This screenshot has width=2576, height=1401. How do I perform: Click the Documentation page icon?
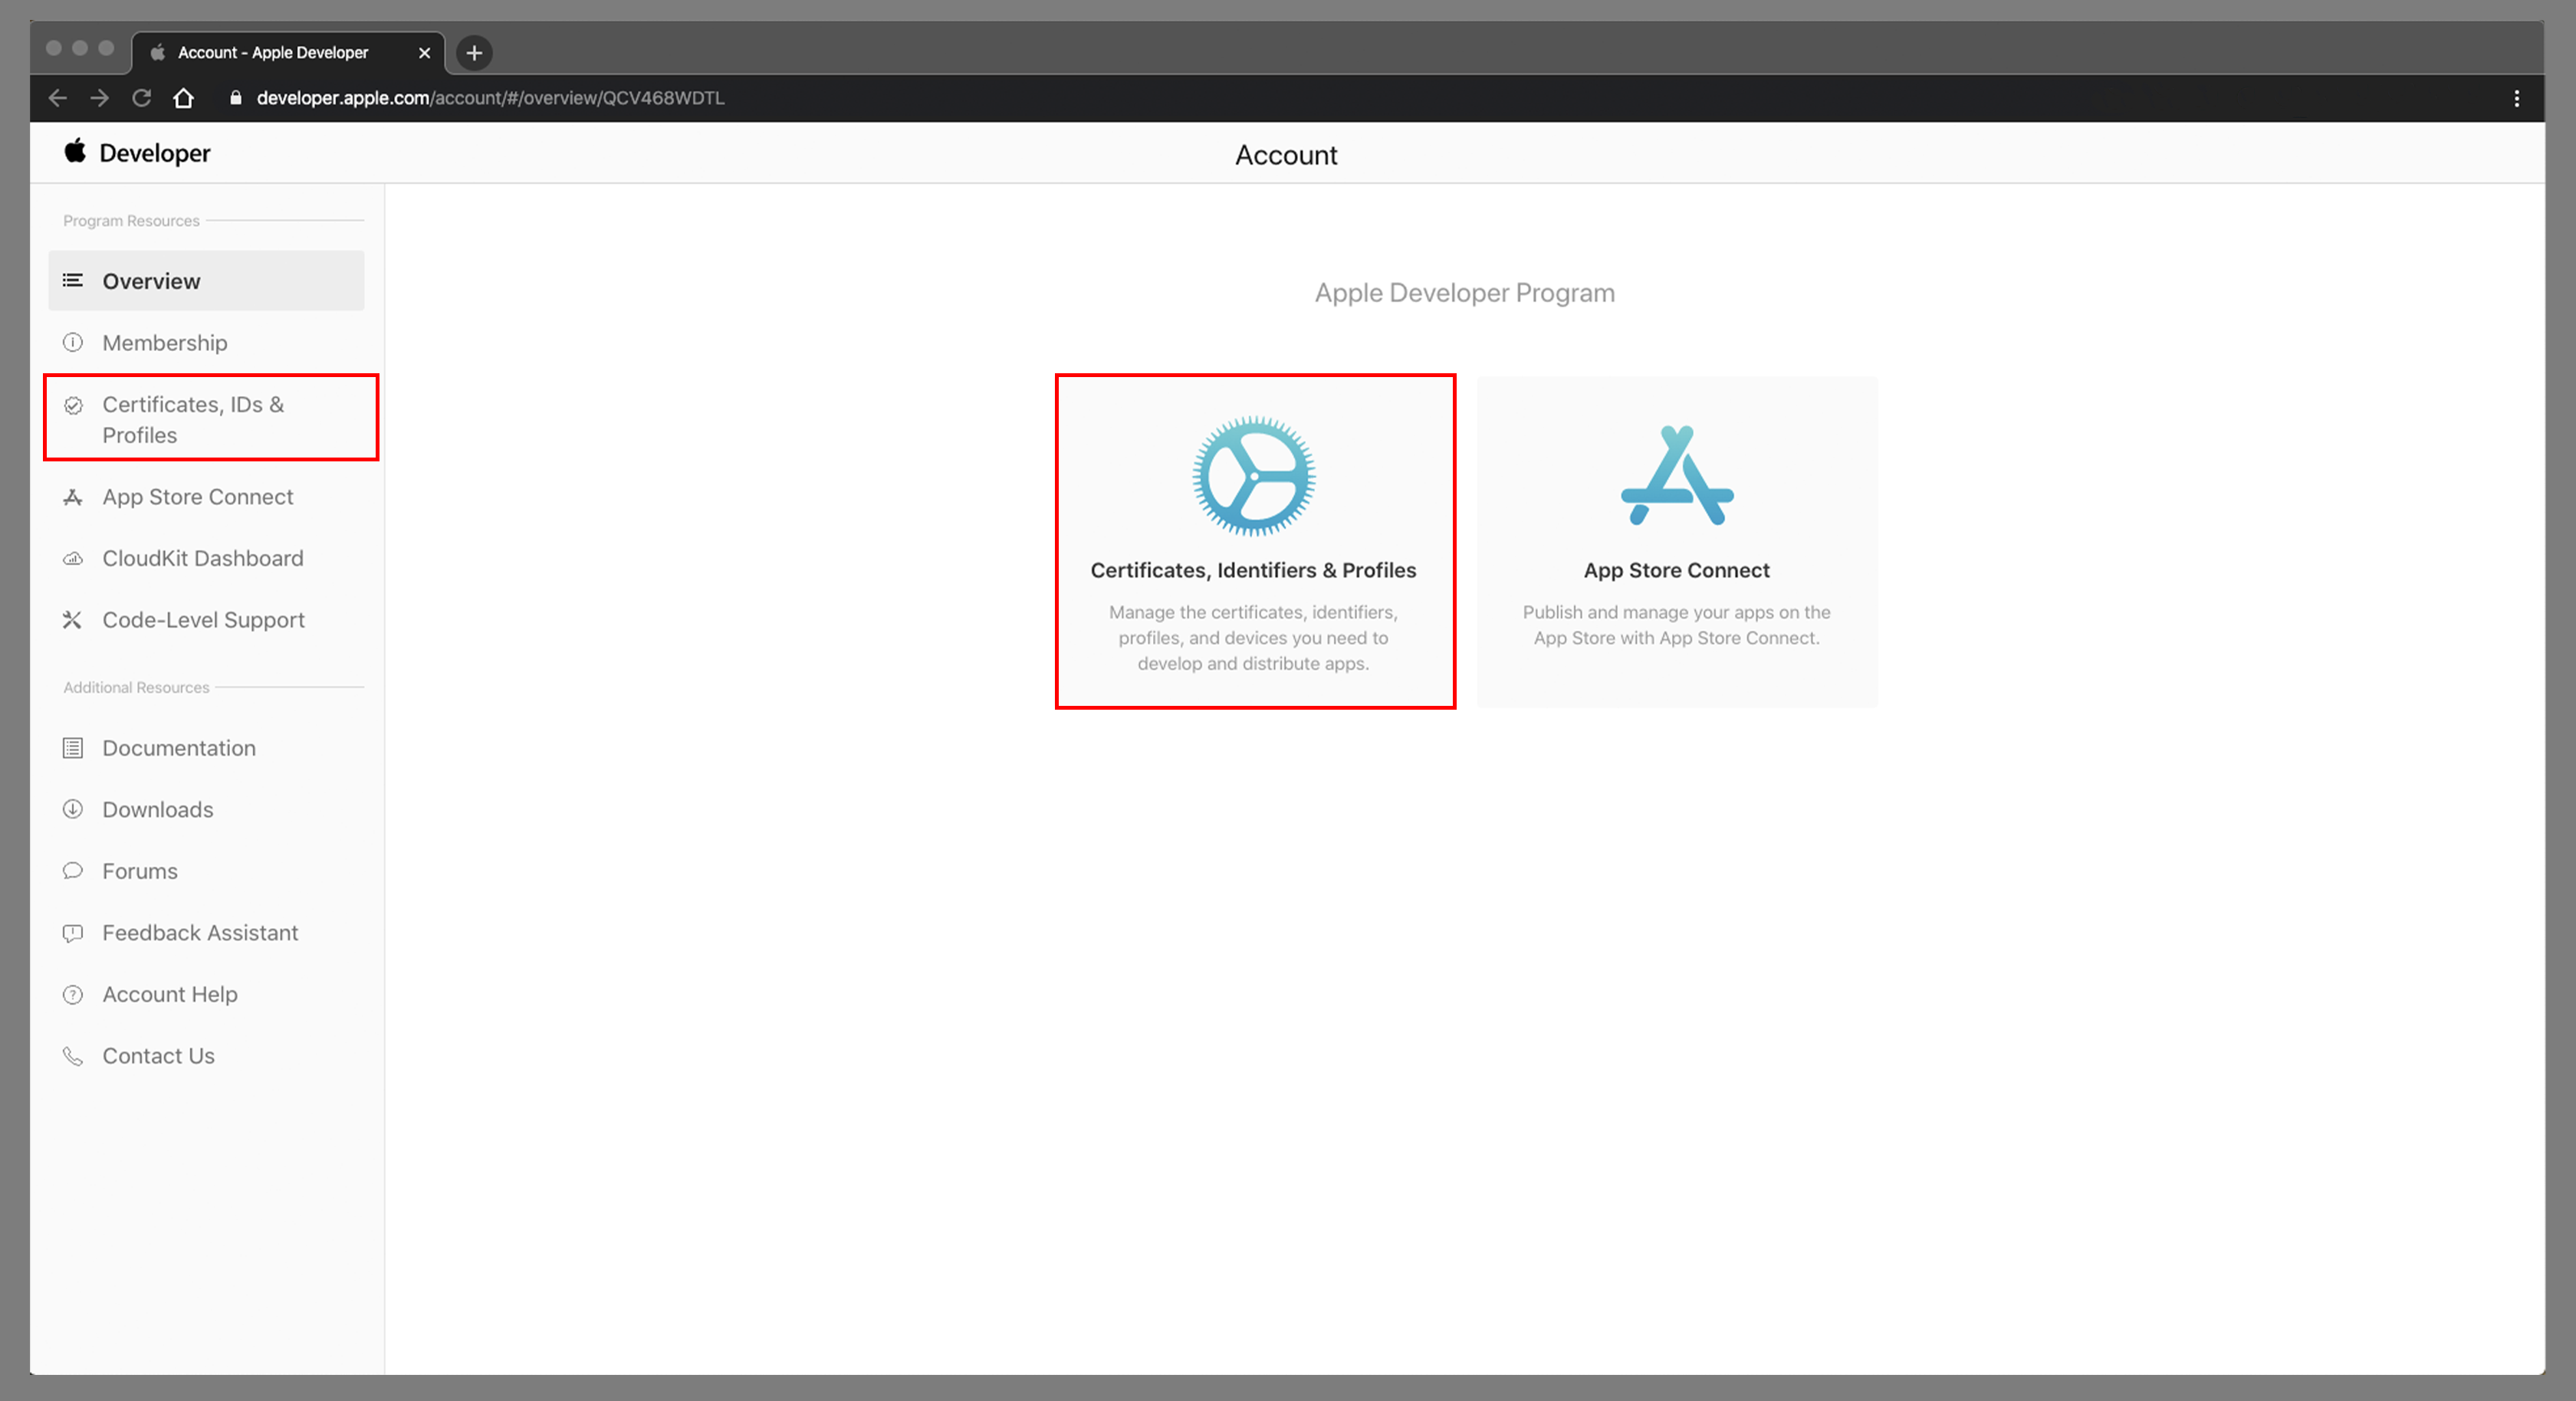(73, 748)
